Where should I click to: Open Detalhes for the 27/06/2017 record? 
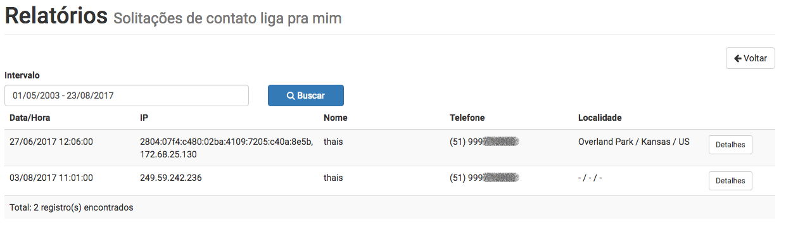(x=730, y=145)
